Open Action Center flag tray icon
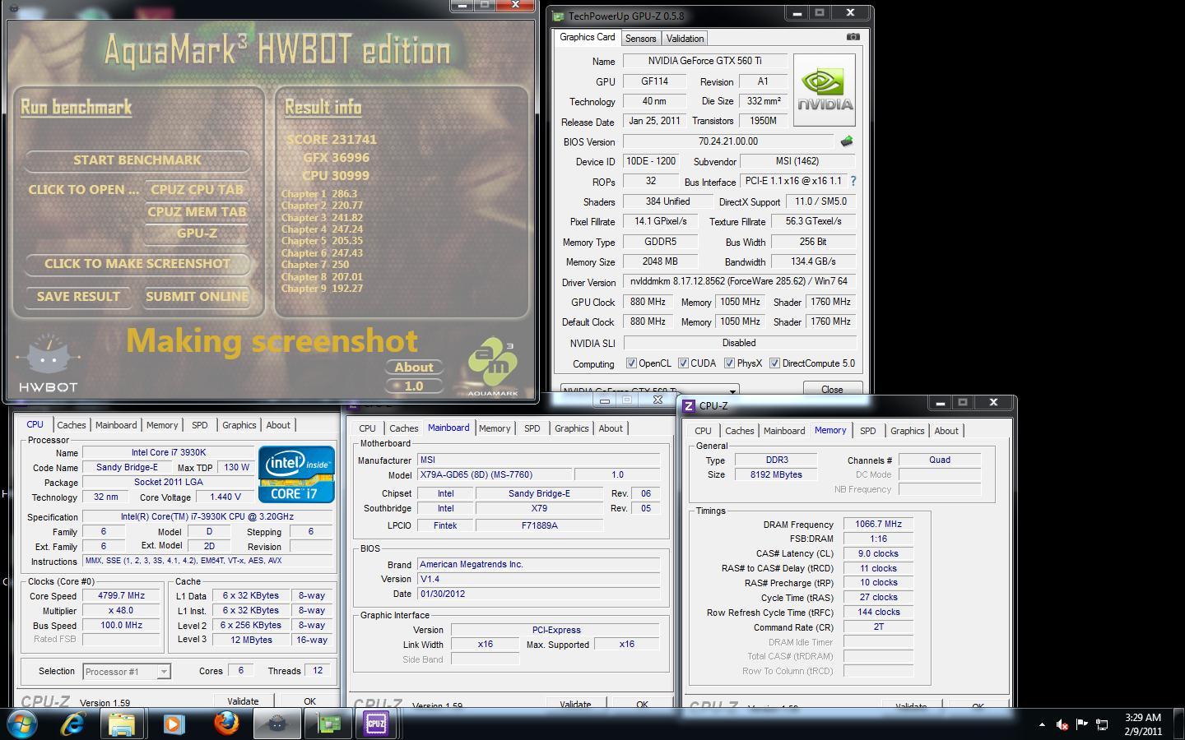 [1081, 724]
